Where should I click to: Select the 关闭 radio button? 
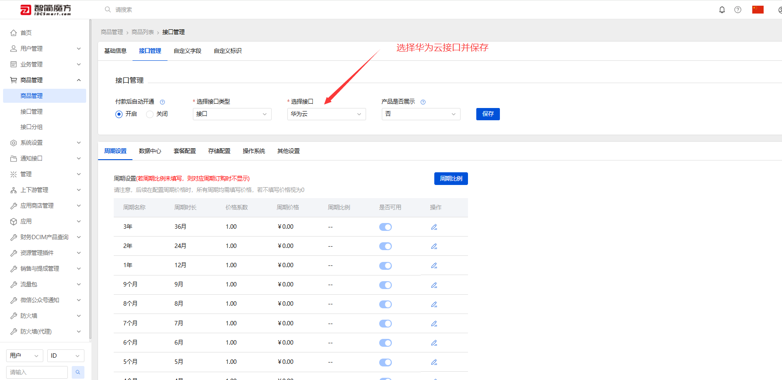150,114
